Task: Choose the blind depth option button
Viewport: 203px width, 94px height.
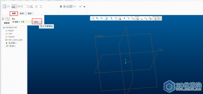Action: coord(13,7)
